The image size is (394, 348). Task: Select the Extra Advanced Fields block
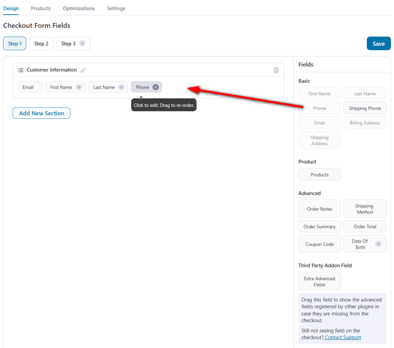(319, 281)
